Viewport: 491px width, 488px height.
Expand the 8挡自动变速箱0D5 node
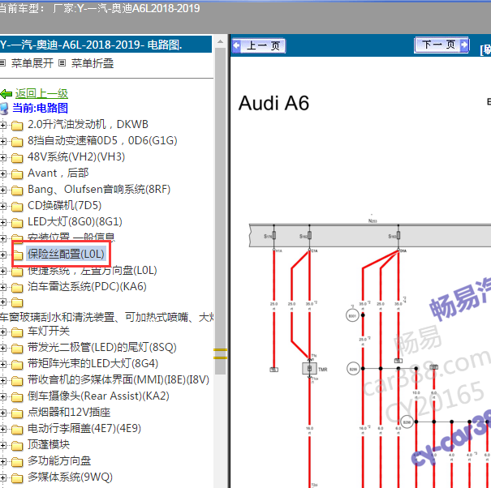(x=2, y=141)
